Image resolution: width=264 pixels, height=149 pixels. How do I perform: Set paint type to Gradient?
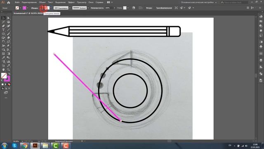click(x=6, y=84)
